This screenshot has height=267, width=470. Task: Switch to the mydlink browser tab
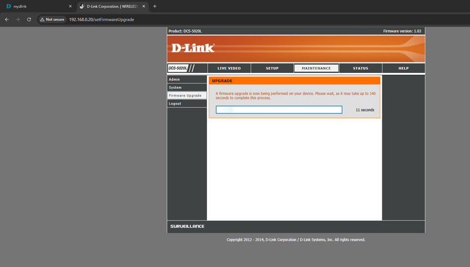[x=38, y=6]
